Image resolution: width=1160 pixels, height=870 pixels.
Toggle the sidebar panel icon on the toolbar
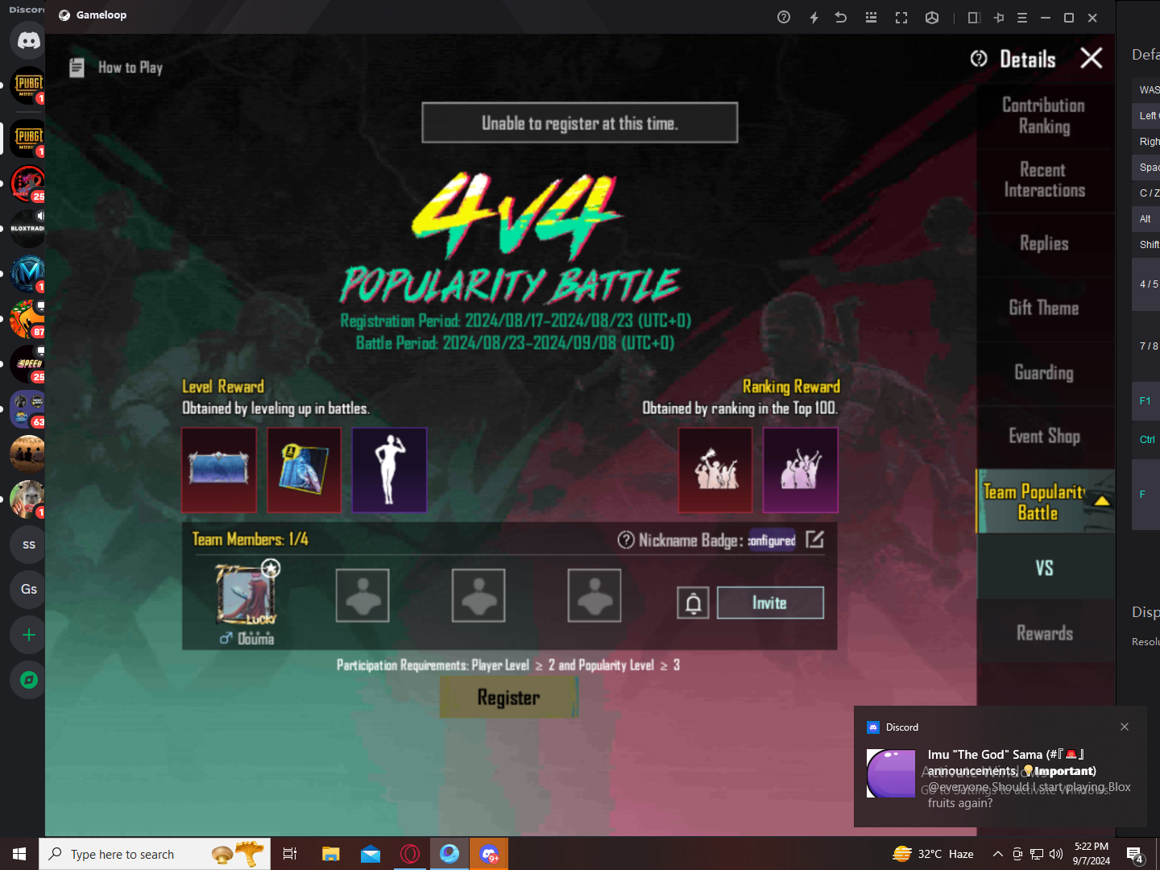[974, 17]
